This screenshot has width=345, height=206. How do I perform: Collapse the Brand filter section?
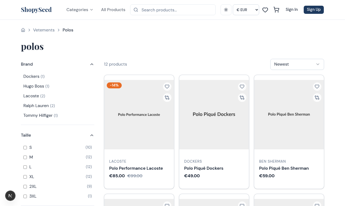click(x=92, y=64)
